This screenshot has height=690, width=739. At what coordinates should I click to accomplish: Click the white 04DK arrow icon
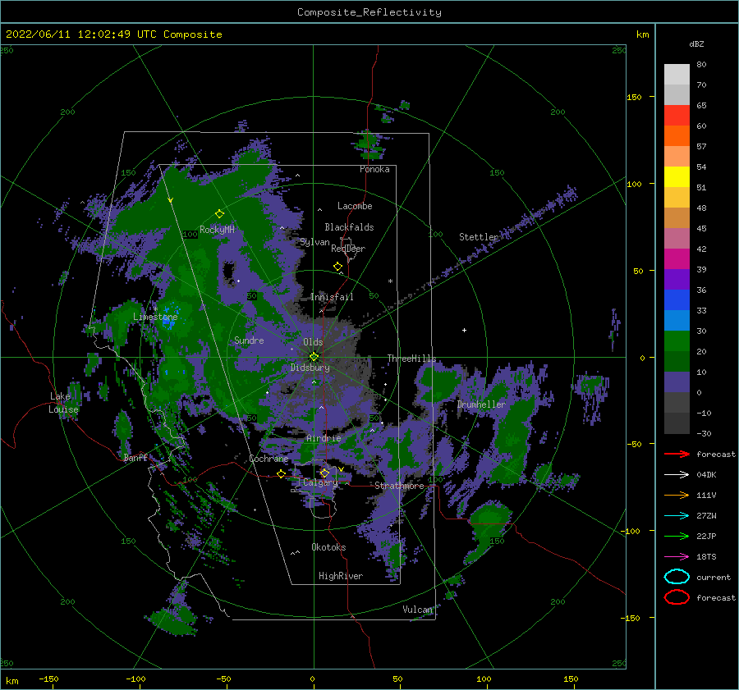[x=677, y=474]
